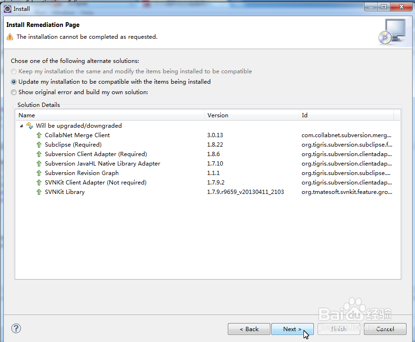Click version value 1.7.10
The width and height of the screenshot is (415, 342).
[215, 164]
